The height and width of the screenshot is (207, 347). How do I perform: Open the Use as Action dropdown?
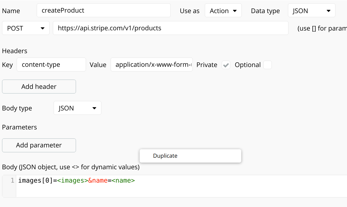pyautogui.click(x=223, y=11)
